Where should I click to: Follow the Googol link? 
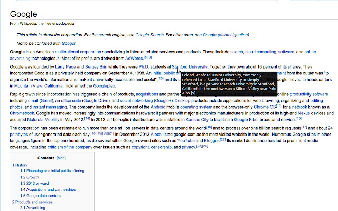[69, 43]
